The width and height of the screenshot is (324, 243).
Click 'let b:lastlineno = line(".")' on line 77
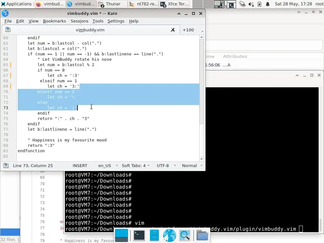[62, 129]
